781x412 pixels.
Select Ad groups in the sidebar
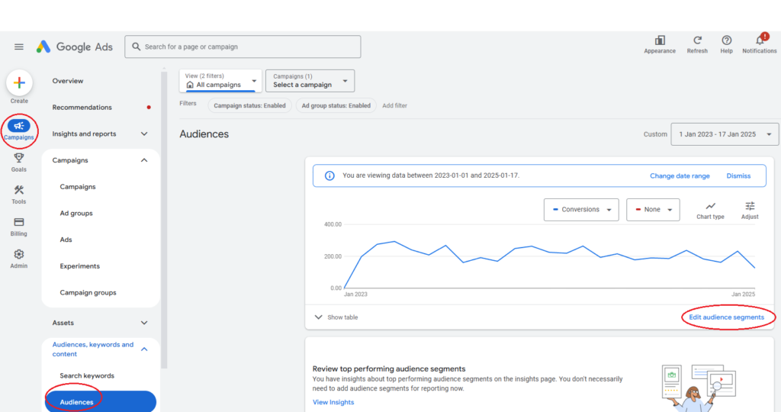[x=76, y=214]
